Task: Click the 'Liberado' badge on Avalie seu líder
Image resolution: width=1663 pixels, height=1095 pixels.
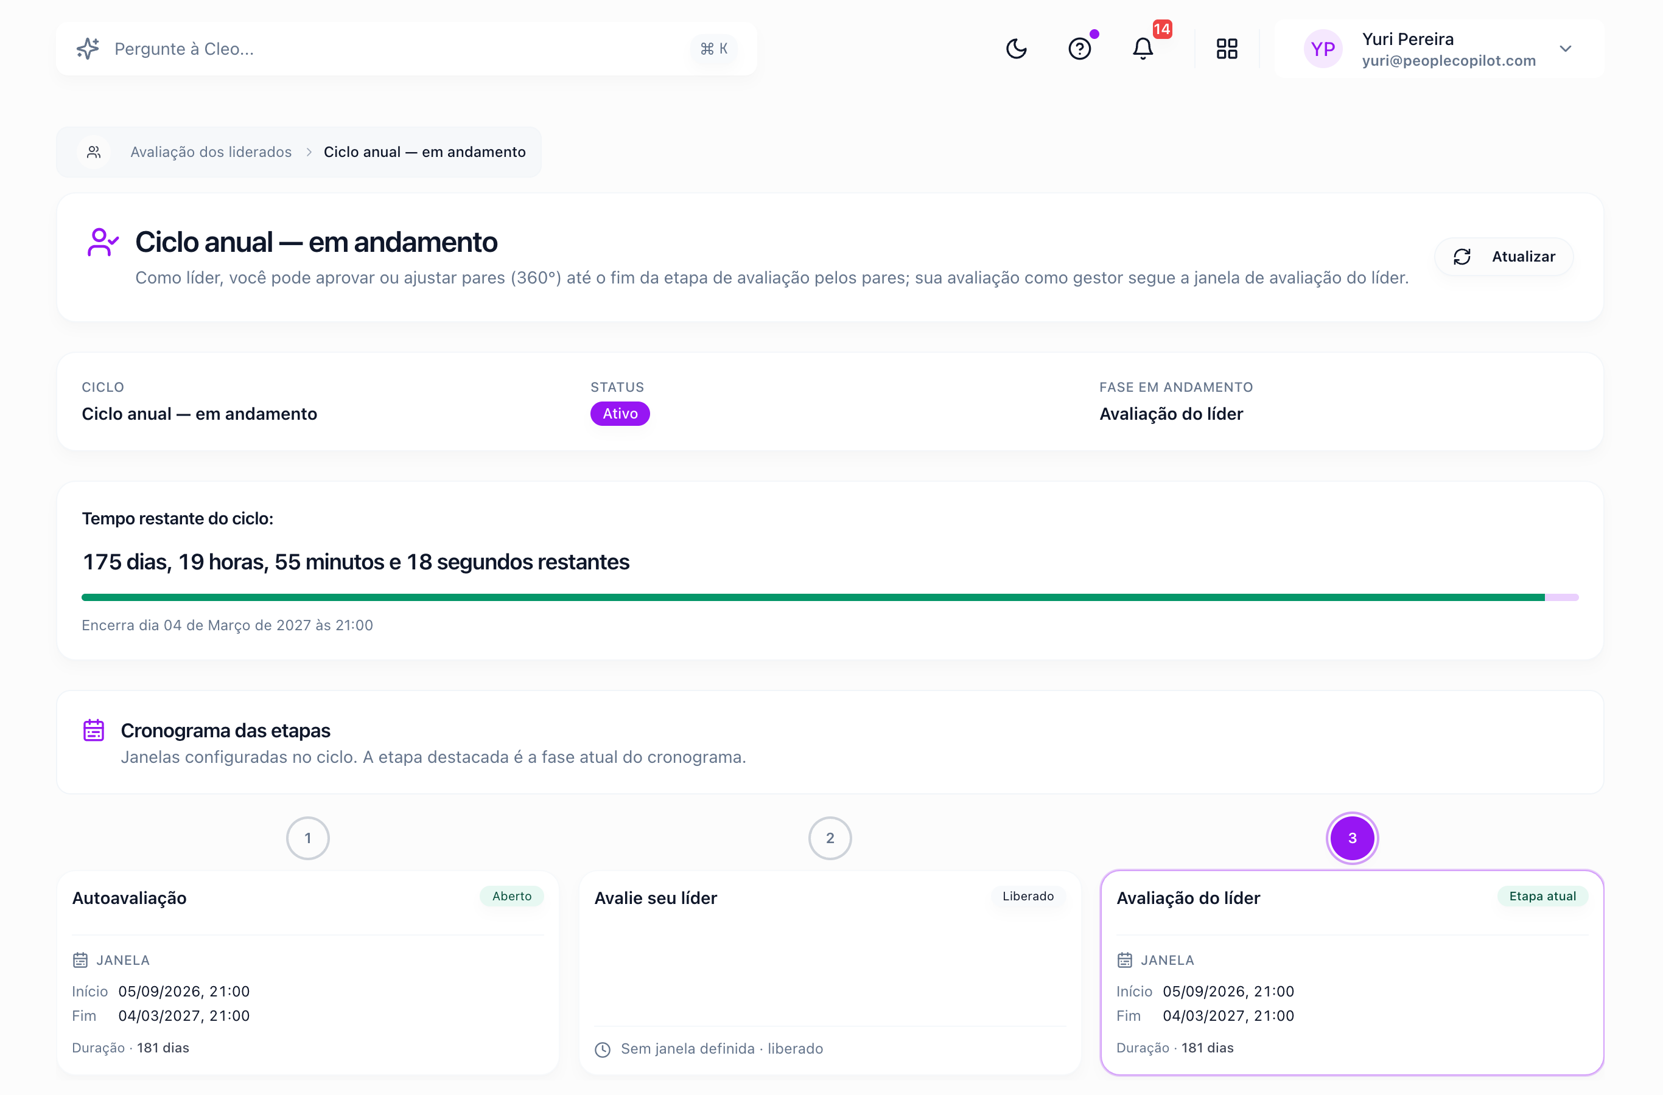Action: (x=1028, y=897)
